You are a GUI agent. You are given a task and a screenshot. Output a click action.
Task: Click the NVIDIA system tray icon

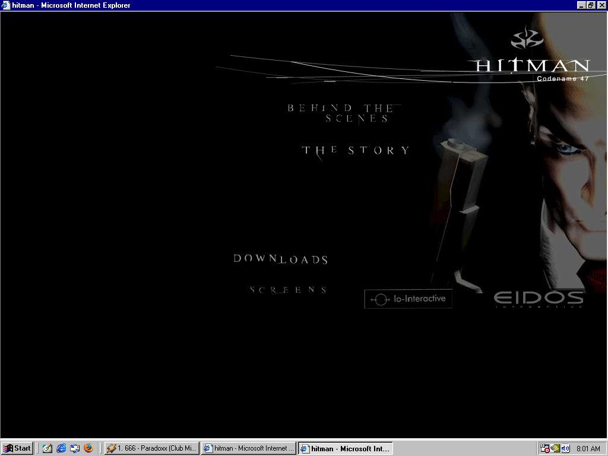tap(555, 448)
